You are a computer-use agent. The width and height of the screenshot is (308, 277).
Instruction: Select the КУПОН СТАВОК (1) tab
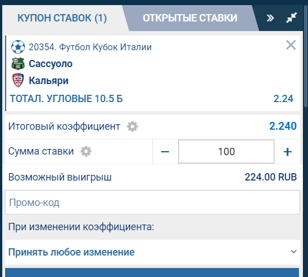tap(62, 18)
